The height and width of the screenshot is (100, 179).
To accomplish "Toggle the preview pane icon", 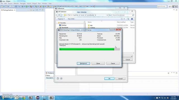I will [128, 19].
